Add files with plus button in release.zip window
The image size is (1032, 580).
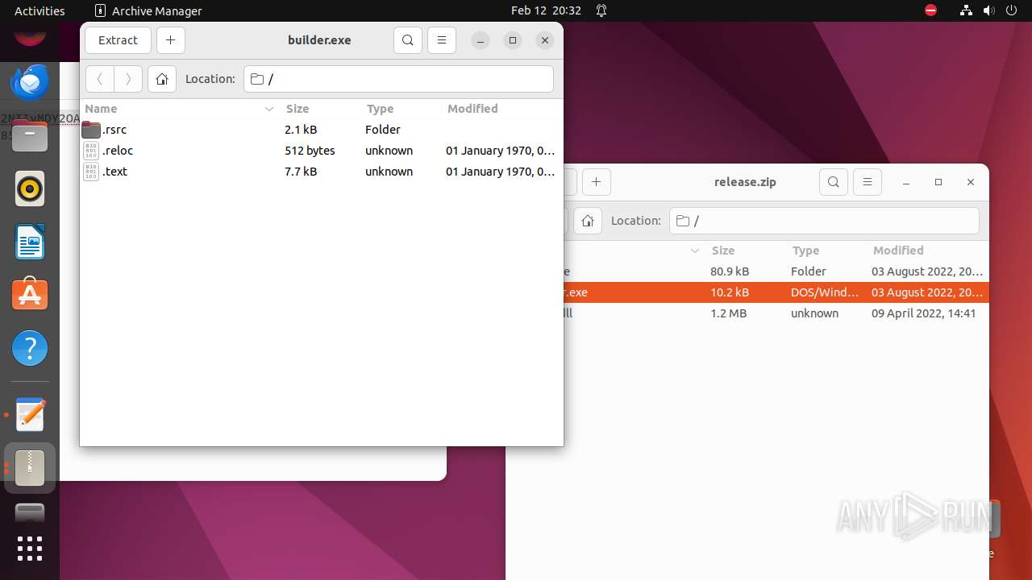tap(596, 182)
